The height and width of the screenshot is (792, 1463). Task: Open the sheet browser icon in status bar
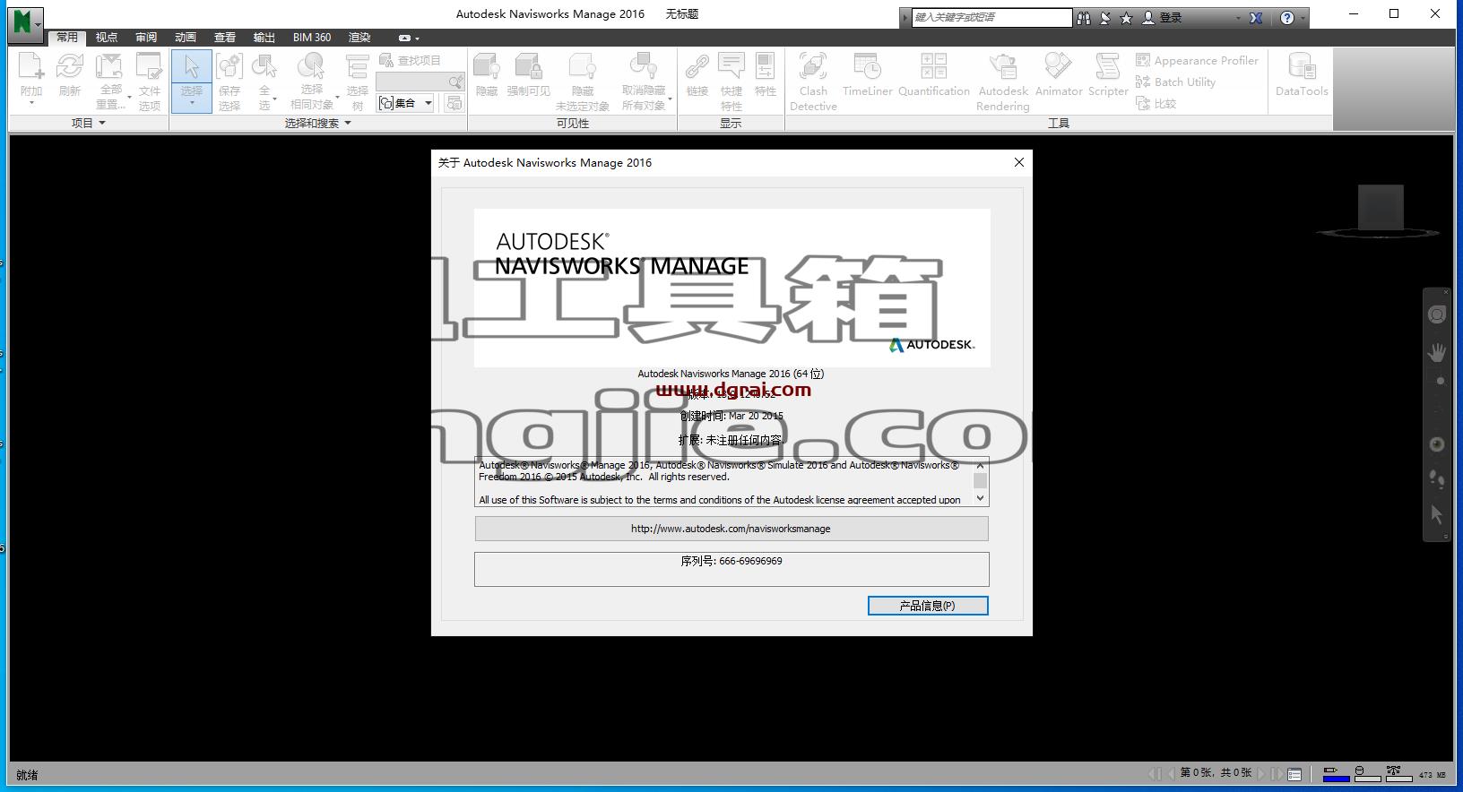(1294, 774)
